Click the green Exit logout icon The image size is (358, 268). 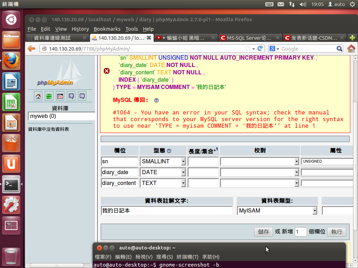click(x=49, y=96)
